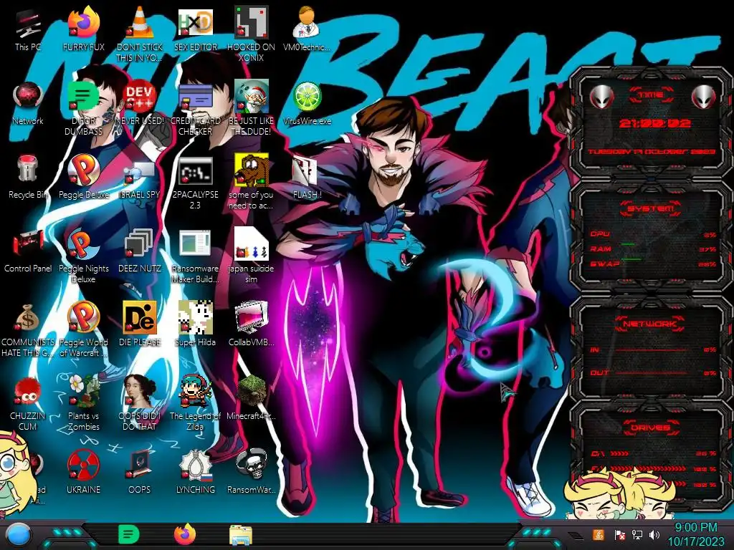Screen dimensions: 734x550
Task: Open File Explorer from the taskbar
Action: [241, 535]
